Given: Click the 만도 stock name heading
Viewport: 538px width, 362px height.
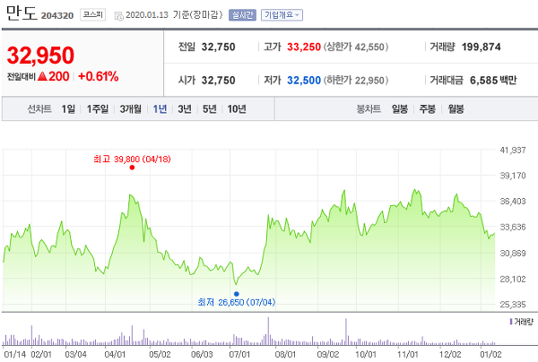Looking at the screenshot, I should [x=21, y=13].
